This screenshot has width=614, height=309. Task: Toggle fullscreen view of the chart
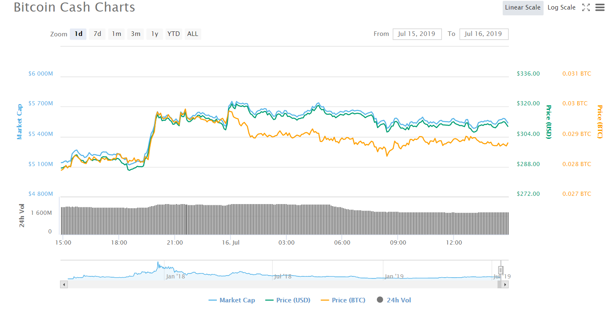point(586,7)
